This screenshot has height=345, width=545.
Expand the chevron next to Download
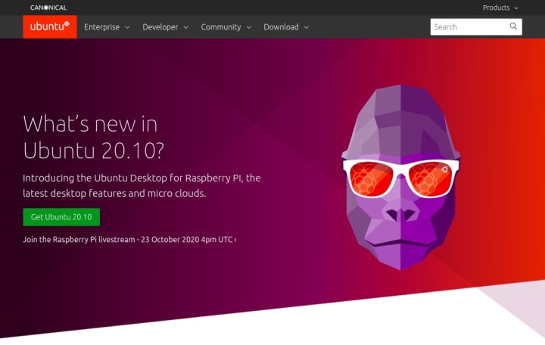(307, 27)
